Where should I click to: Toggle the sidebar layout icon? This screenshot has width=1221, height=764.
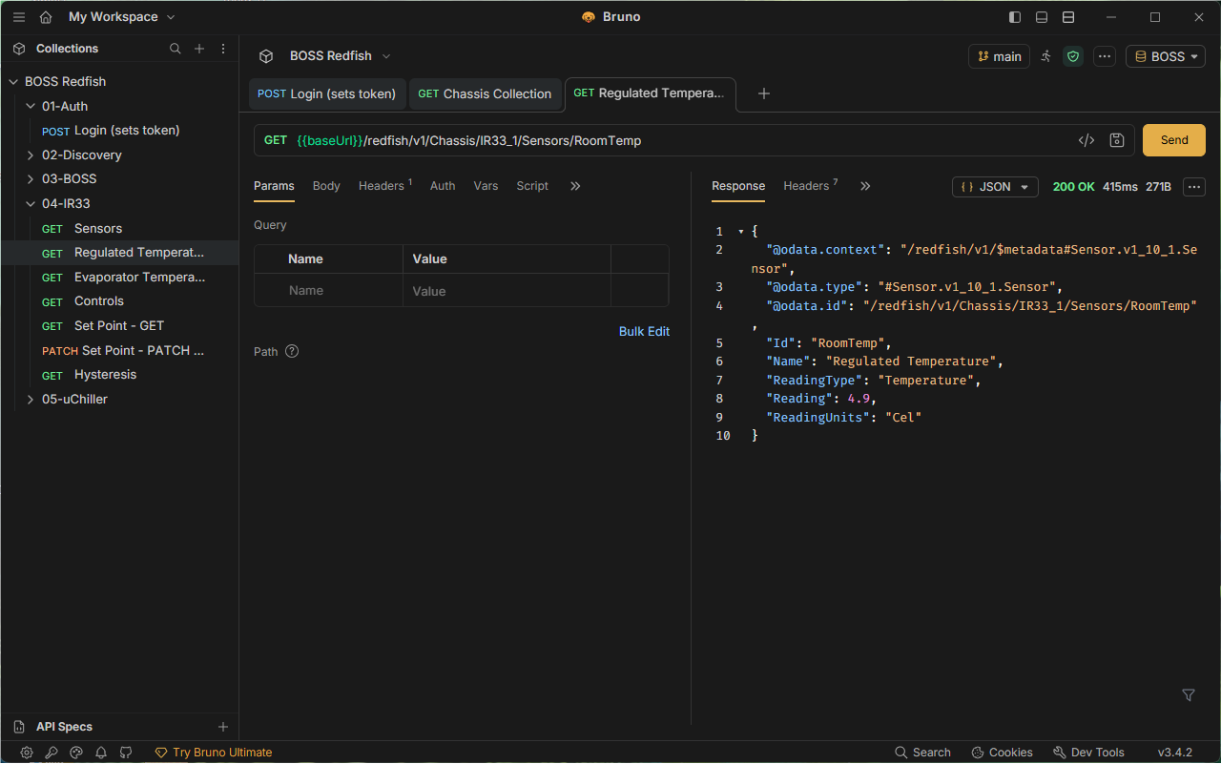click(x=1015, y=17)
